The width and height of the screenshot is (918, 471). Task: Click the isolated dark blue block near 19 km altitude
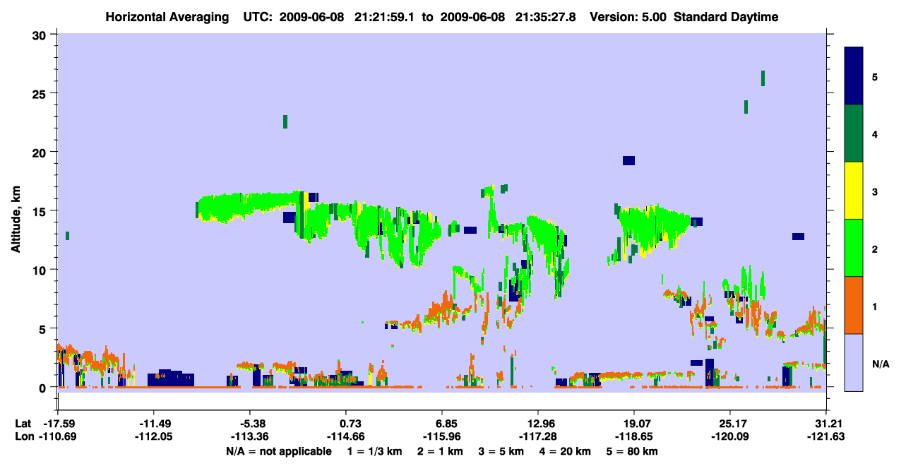[x=628, y=160]
